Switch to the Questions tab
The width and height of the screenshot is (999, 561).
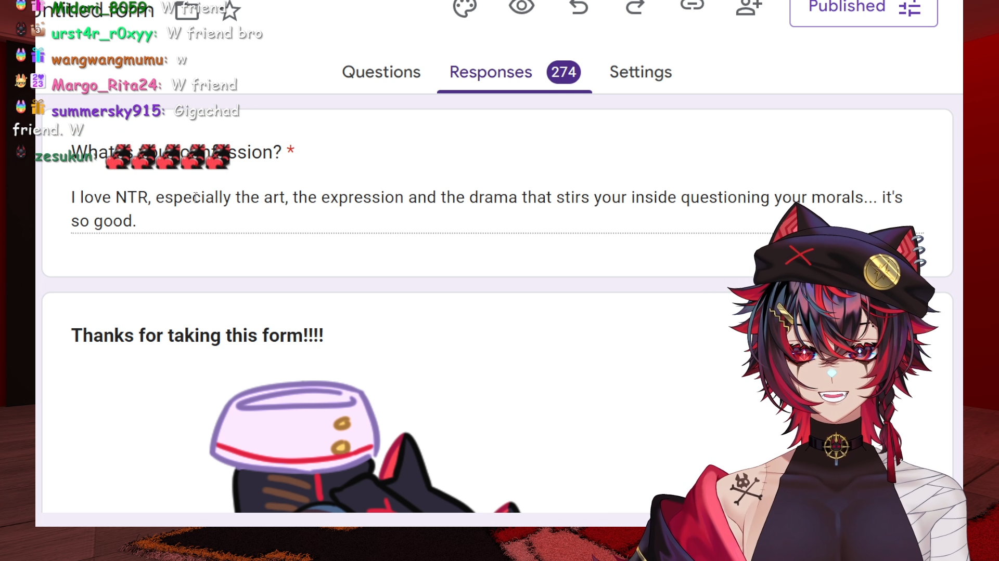[381, 72]
